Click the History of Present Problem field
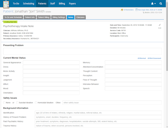This screenshot has width=168, height=128. [x=98, y=117]
